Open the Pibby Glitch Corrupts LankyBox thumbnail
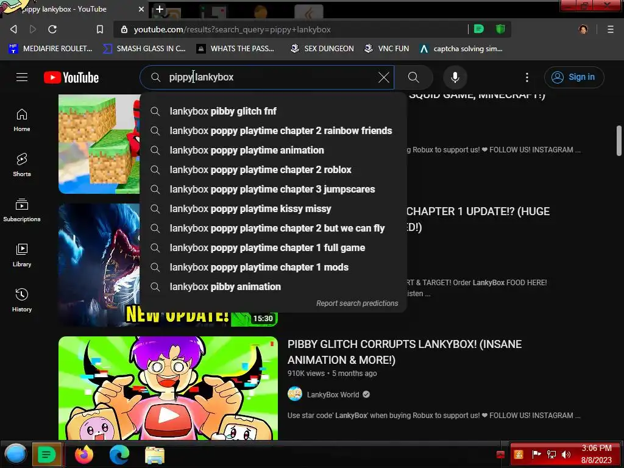The height and width of the screenshot is (468, 624). click(168, 388)
